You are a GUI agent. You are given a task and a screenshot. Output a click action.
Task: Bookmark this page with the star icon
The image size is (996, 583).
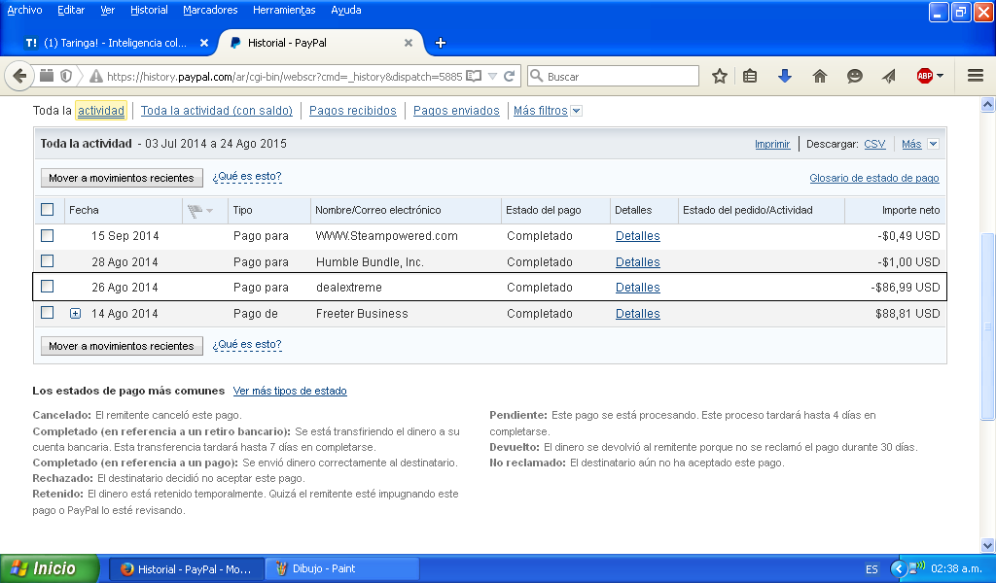point(719,76)
